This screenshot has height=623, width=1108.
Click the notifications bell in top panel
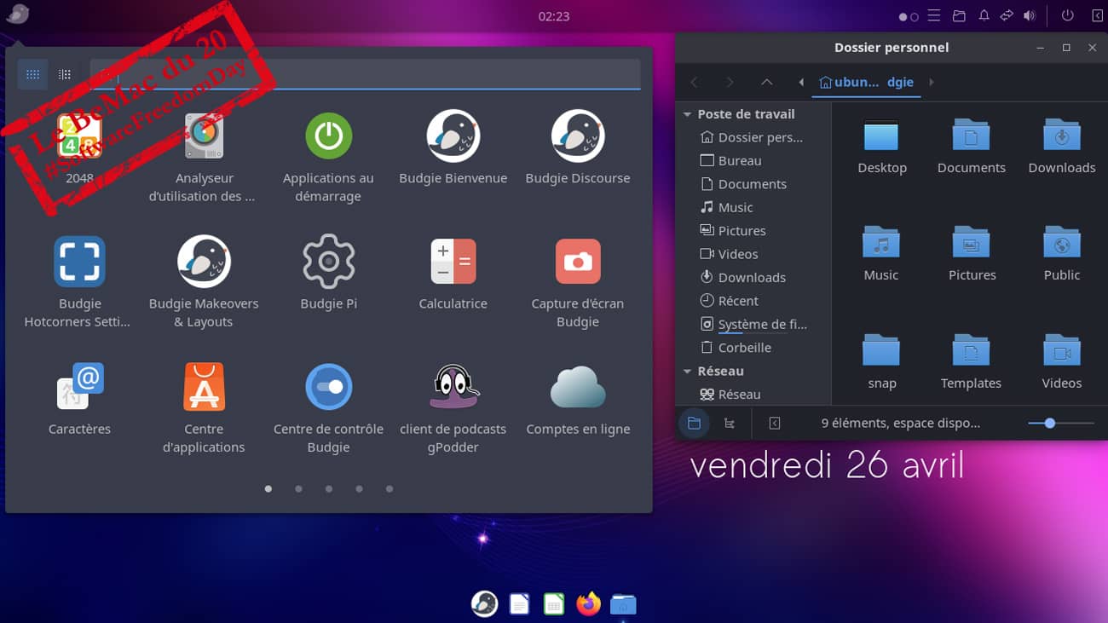984,15
